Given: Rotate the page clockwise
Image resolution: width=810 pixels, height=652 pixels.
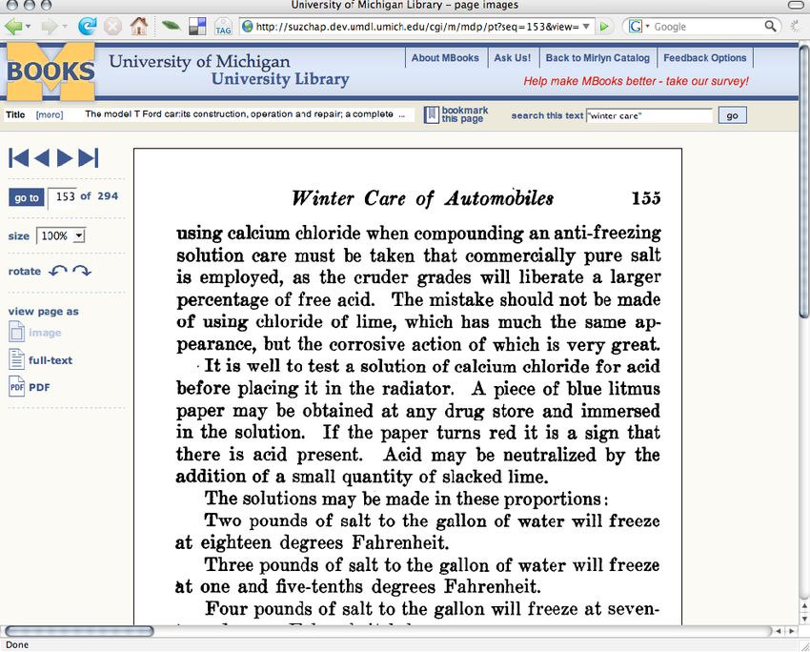Looking at the screenshot, I should tap(82, 271).
